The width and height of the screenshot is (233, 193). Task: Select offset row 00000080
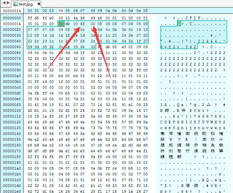[x=12, y=64]
